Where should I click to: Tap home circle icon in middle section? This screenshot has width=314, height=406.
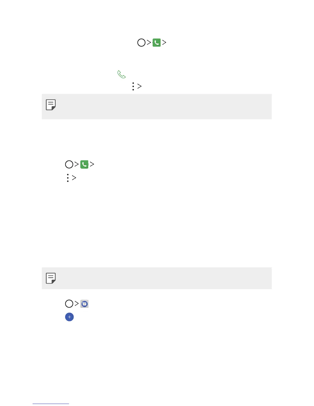click(x=69, y=164)
